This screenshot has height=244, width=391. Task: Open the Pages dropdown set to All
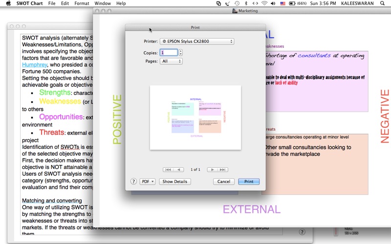tap(171, 61)
